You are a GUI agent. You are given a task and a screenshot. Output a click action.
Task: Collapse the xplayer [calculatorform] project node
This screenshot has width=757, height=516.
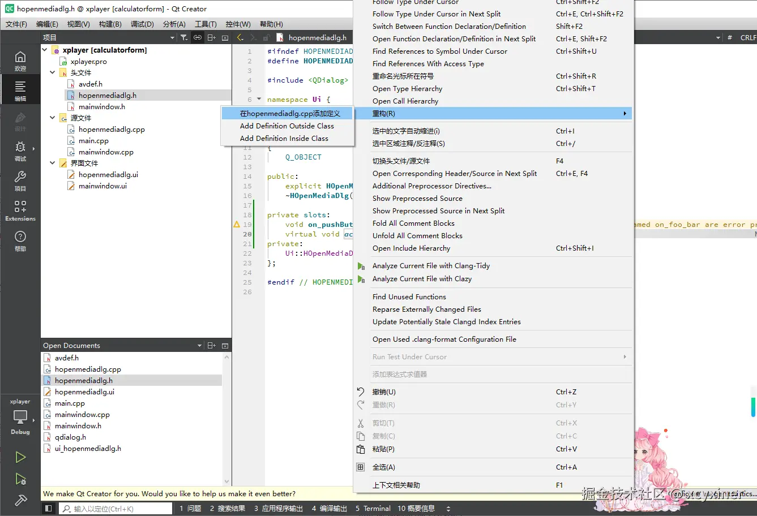[x=45, y=50]
